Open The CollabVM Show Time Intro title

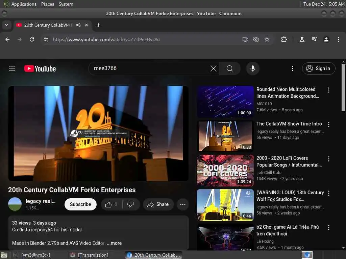(x=289, y=124)
